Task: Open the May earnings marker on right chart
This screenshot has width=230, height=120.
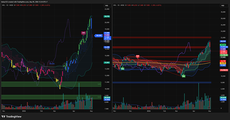Action: pos(209,108)
